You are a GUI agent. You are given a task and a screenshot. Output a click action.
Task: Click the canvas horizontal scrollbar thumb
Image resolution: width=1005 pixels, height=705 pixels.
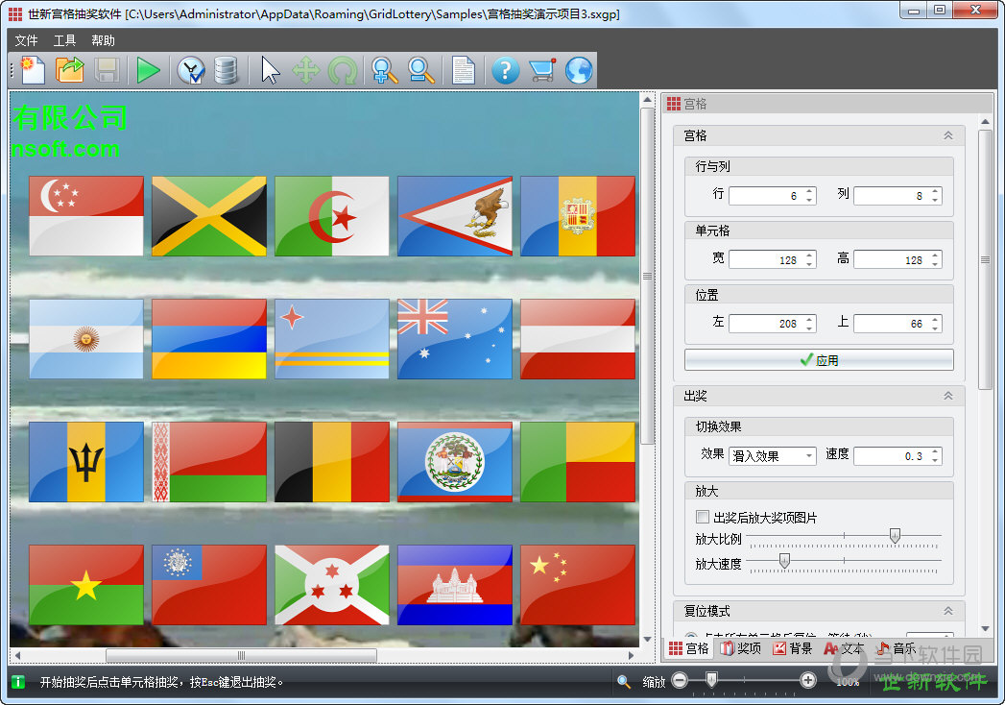[x=241, y=655]
